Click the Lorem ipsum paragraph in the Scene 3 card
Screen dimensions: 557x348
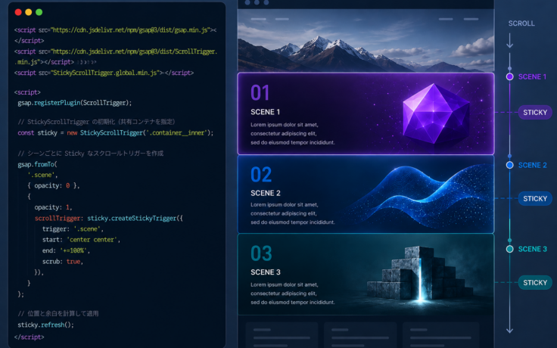coord(292,294)
